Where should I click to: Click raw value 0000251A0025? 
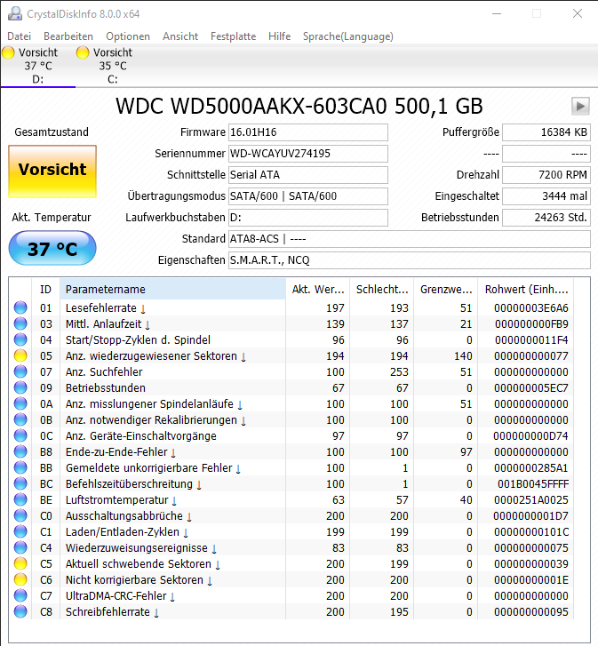pos(530,500)
